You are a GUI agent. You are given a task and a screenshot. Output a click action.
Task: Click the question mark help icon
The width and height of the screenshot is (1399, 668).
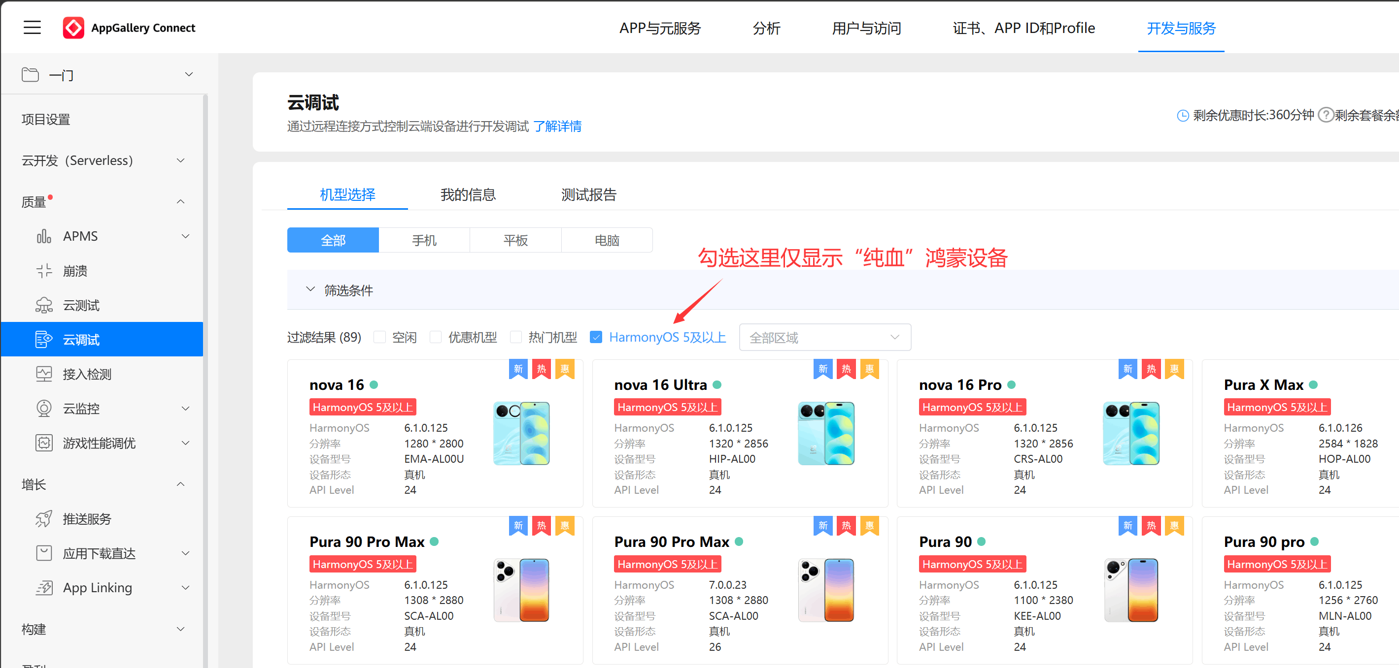click(1326, 115)
